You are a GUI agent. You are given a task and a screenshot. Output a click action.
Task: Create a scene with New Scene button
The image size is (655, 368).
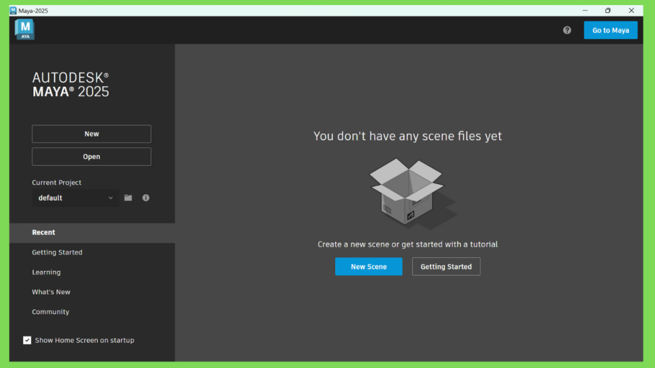[x=368, y=266]
